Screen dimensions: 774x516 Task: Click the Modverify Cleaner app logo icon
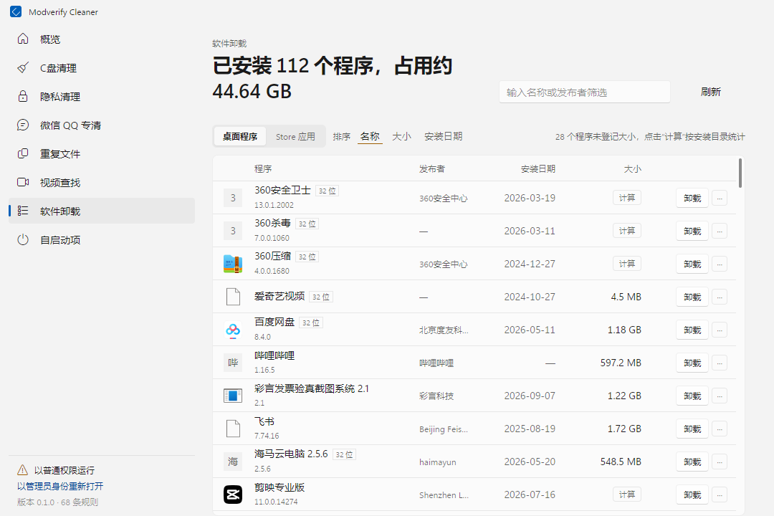click(16, 12)
